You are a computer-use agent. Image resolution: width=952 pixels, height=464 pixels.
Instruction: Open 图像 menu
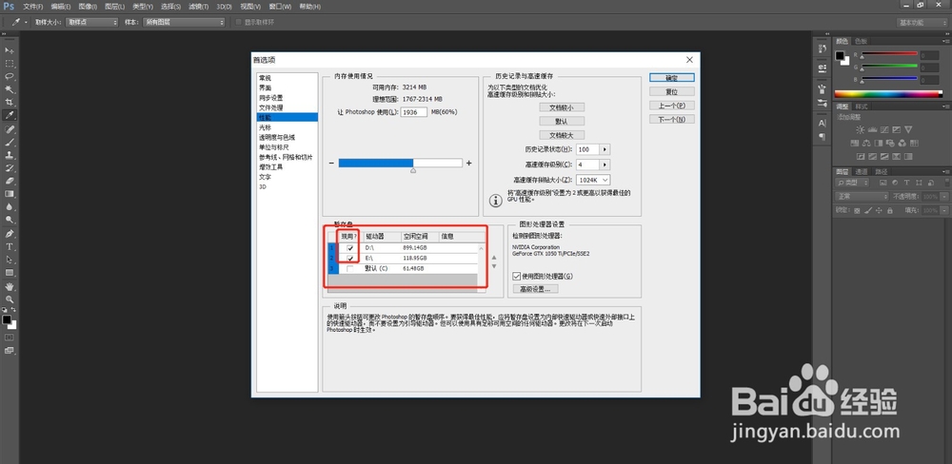[x=88, y=7]
